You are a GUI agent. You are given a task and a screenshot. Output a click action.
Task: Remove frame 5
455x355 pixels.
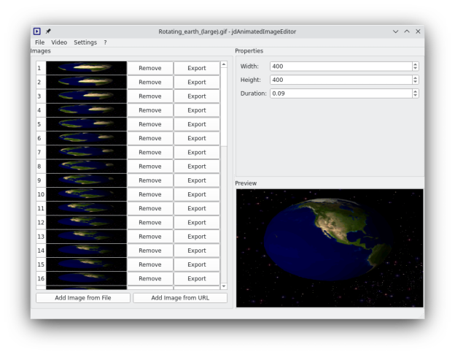pyautogui.click(x=150, y=124)
